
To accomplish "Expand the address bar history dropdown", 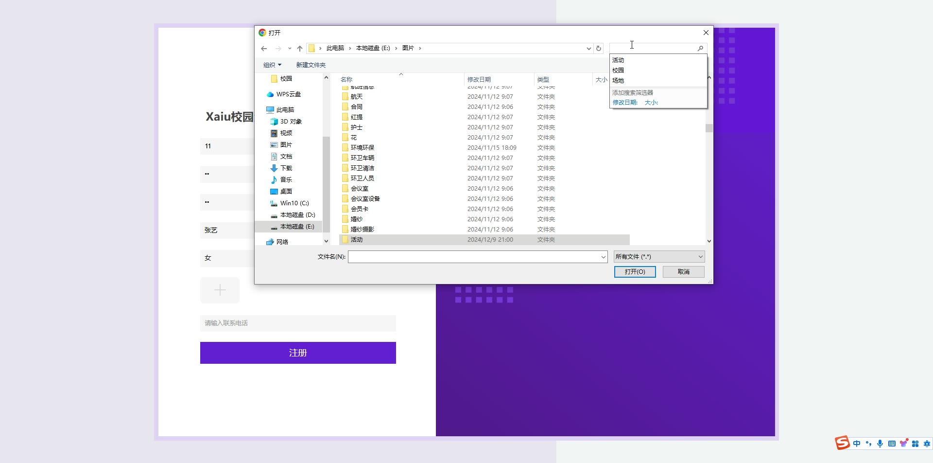I will tap(588, 49).
